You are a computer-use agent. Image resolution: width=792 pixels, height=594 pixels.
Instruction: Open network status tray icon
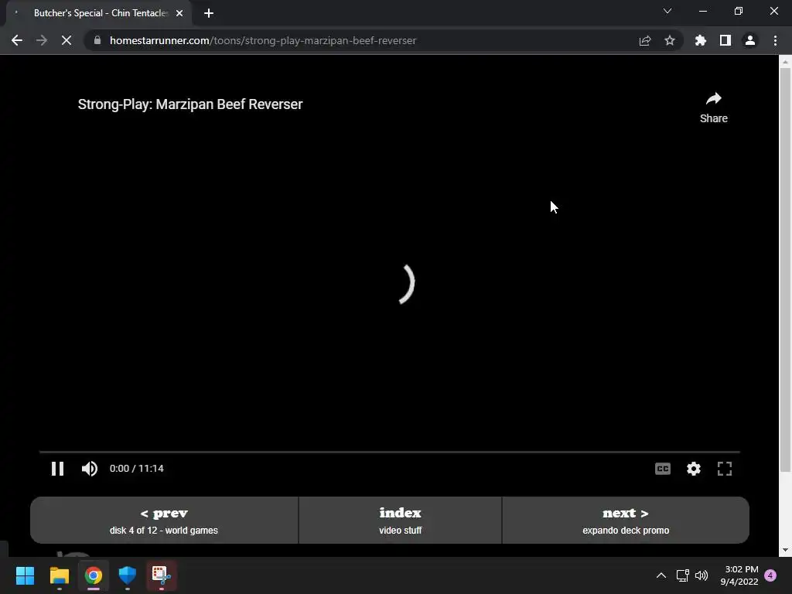[683, 575]
